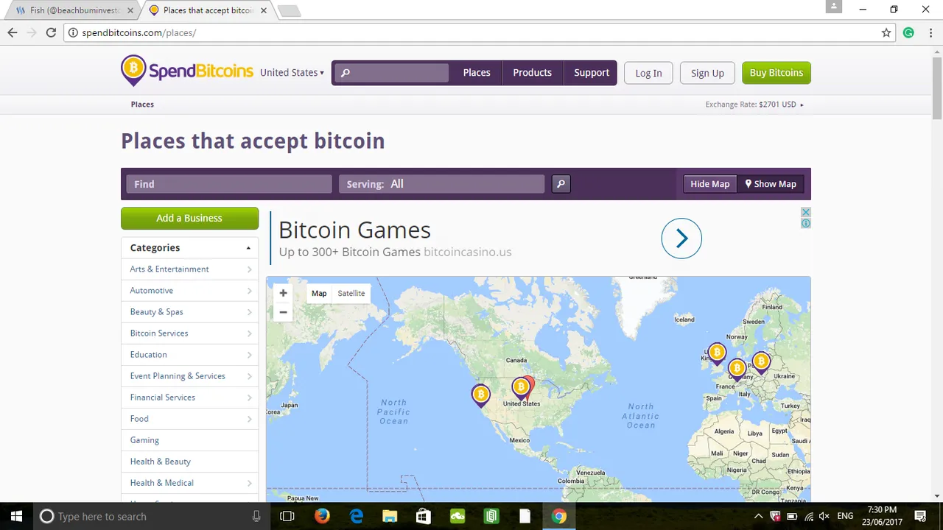Expand the Beauty & Spas category arrow
Viewport: 943px width, 530px height.
tap(249, 312)
